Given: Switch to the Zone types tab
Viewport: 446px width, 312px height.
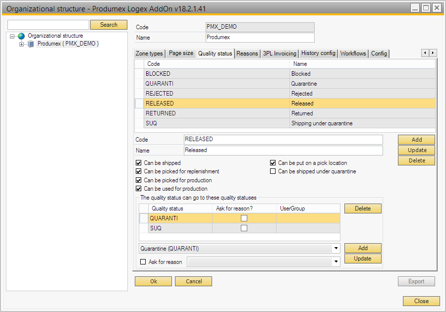Looking at the screenshot, I should click(x=149, y=53).
